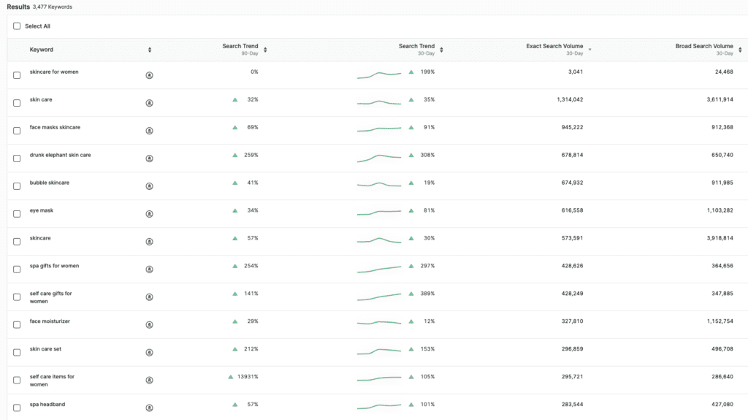748x420 pixels.
Task: Open the icon beside 'spa headband' keyword
Action: point(149,408)
